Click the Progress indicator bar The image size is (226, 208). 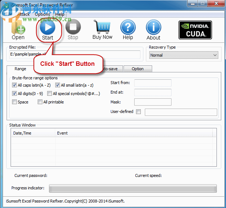click(x=133, y=188)
